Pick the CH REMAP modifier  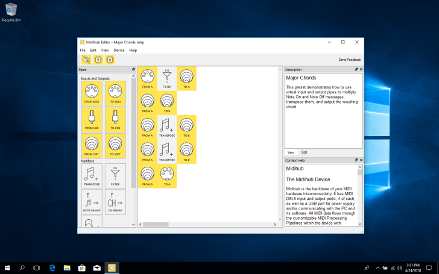[115, 202]
